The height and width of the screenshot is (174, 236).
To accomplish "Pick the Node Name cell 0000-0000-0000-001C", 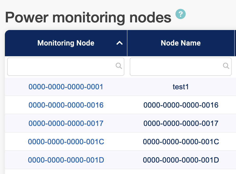I will pyautogui.click(x=181, y=142).
